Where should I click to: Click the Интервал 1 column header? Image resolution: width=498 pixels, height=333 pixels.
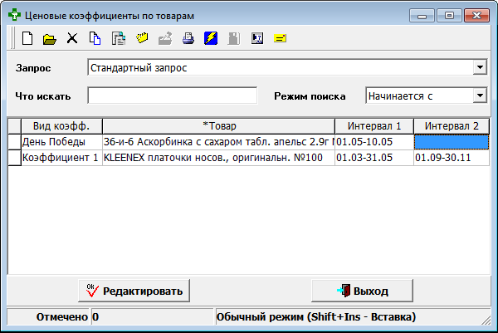tap(374, 126)
